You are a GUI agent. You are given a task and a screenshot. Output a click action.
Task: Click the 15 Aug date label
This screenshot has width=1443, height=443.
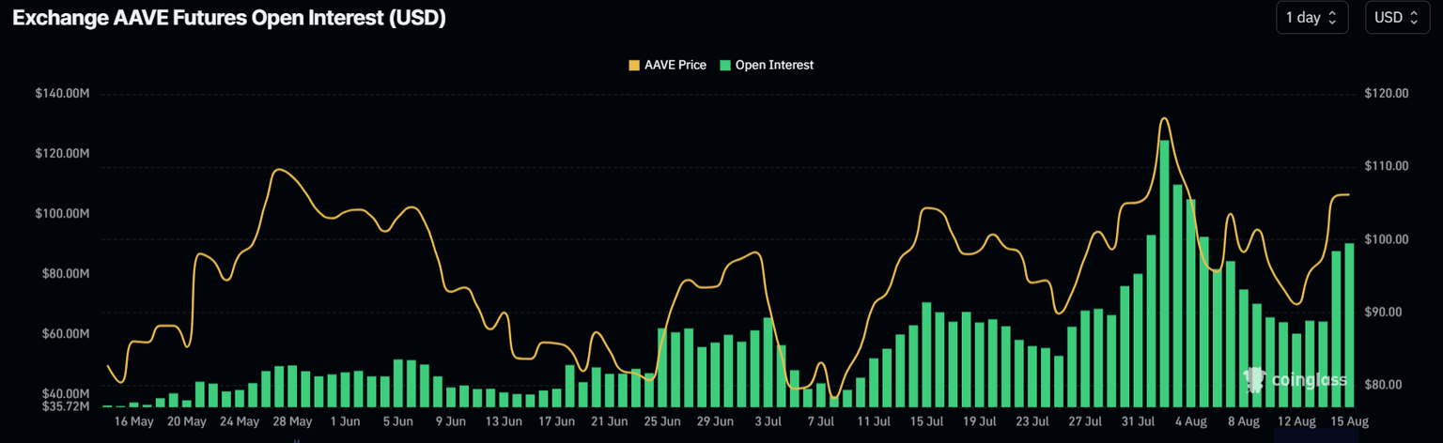tap(1349, 422)
